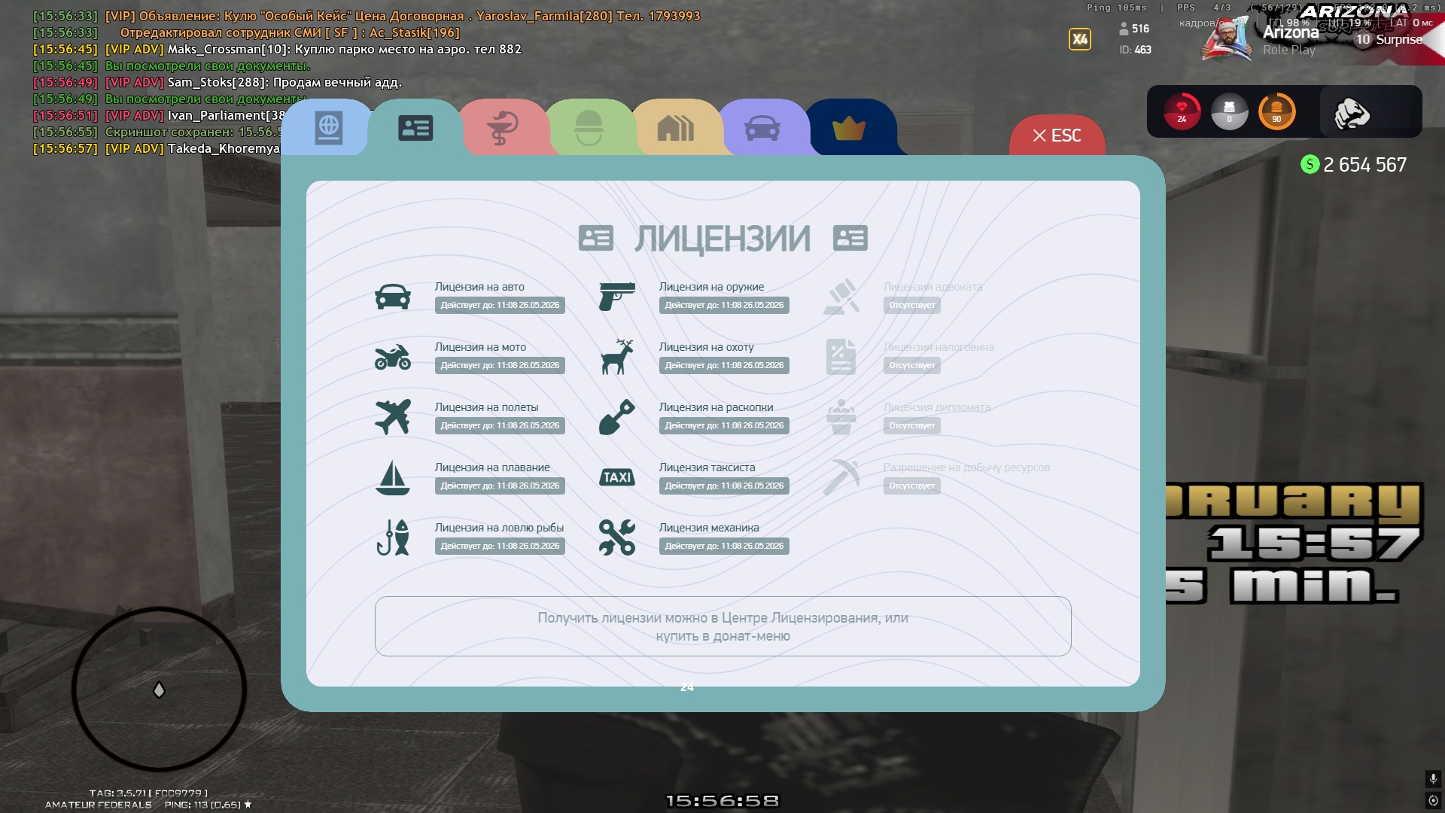Screen dimensions: 1445x813
Task: Select the airplane flight license icon
Action: [x=393, y=417]
